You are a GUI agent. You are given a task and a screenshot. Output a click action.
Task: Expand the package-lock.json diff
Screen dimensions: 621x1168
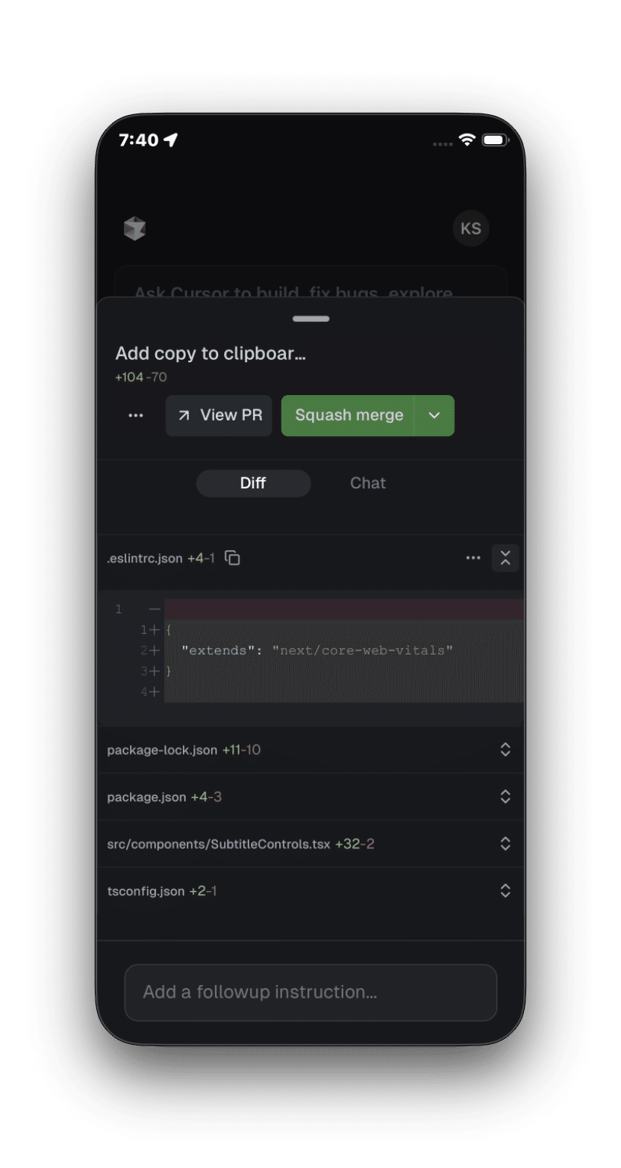point(505,750)
